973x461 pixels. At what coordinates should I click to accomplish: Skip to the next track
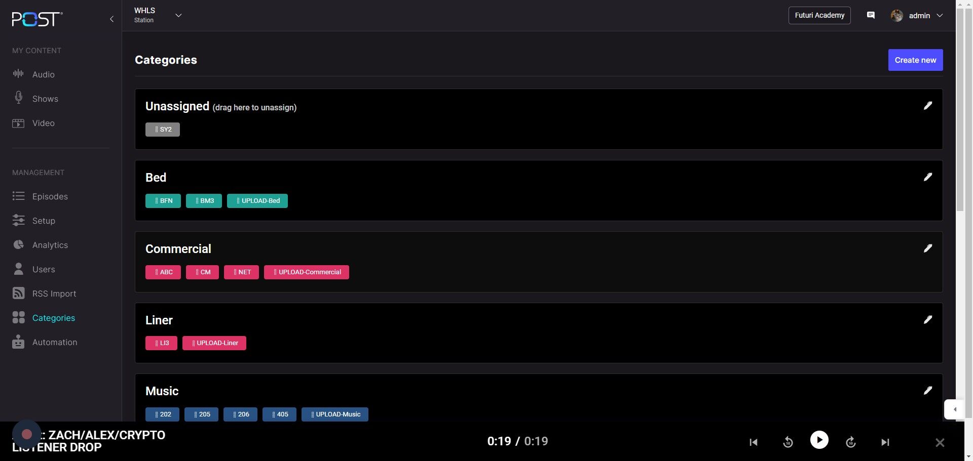(x=885, y=442)
